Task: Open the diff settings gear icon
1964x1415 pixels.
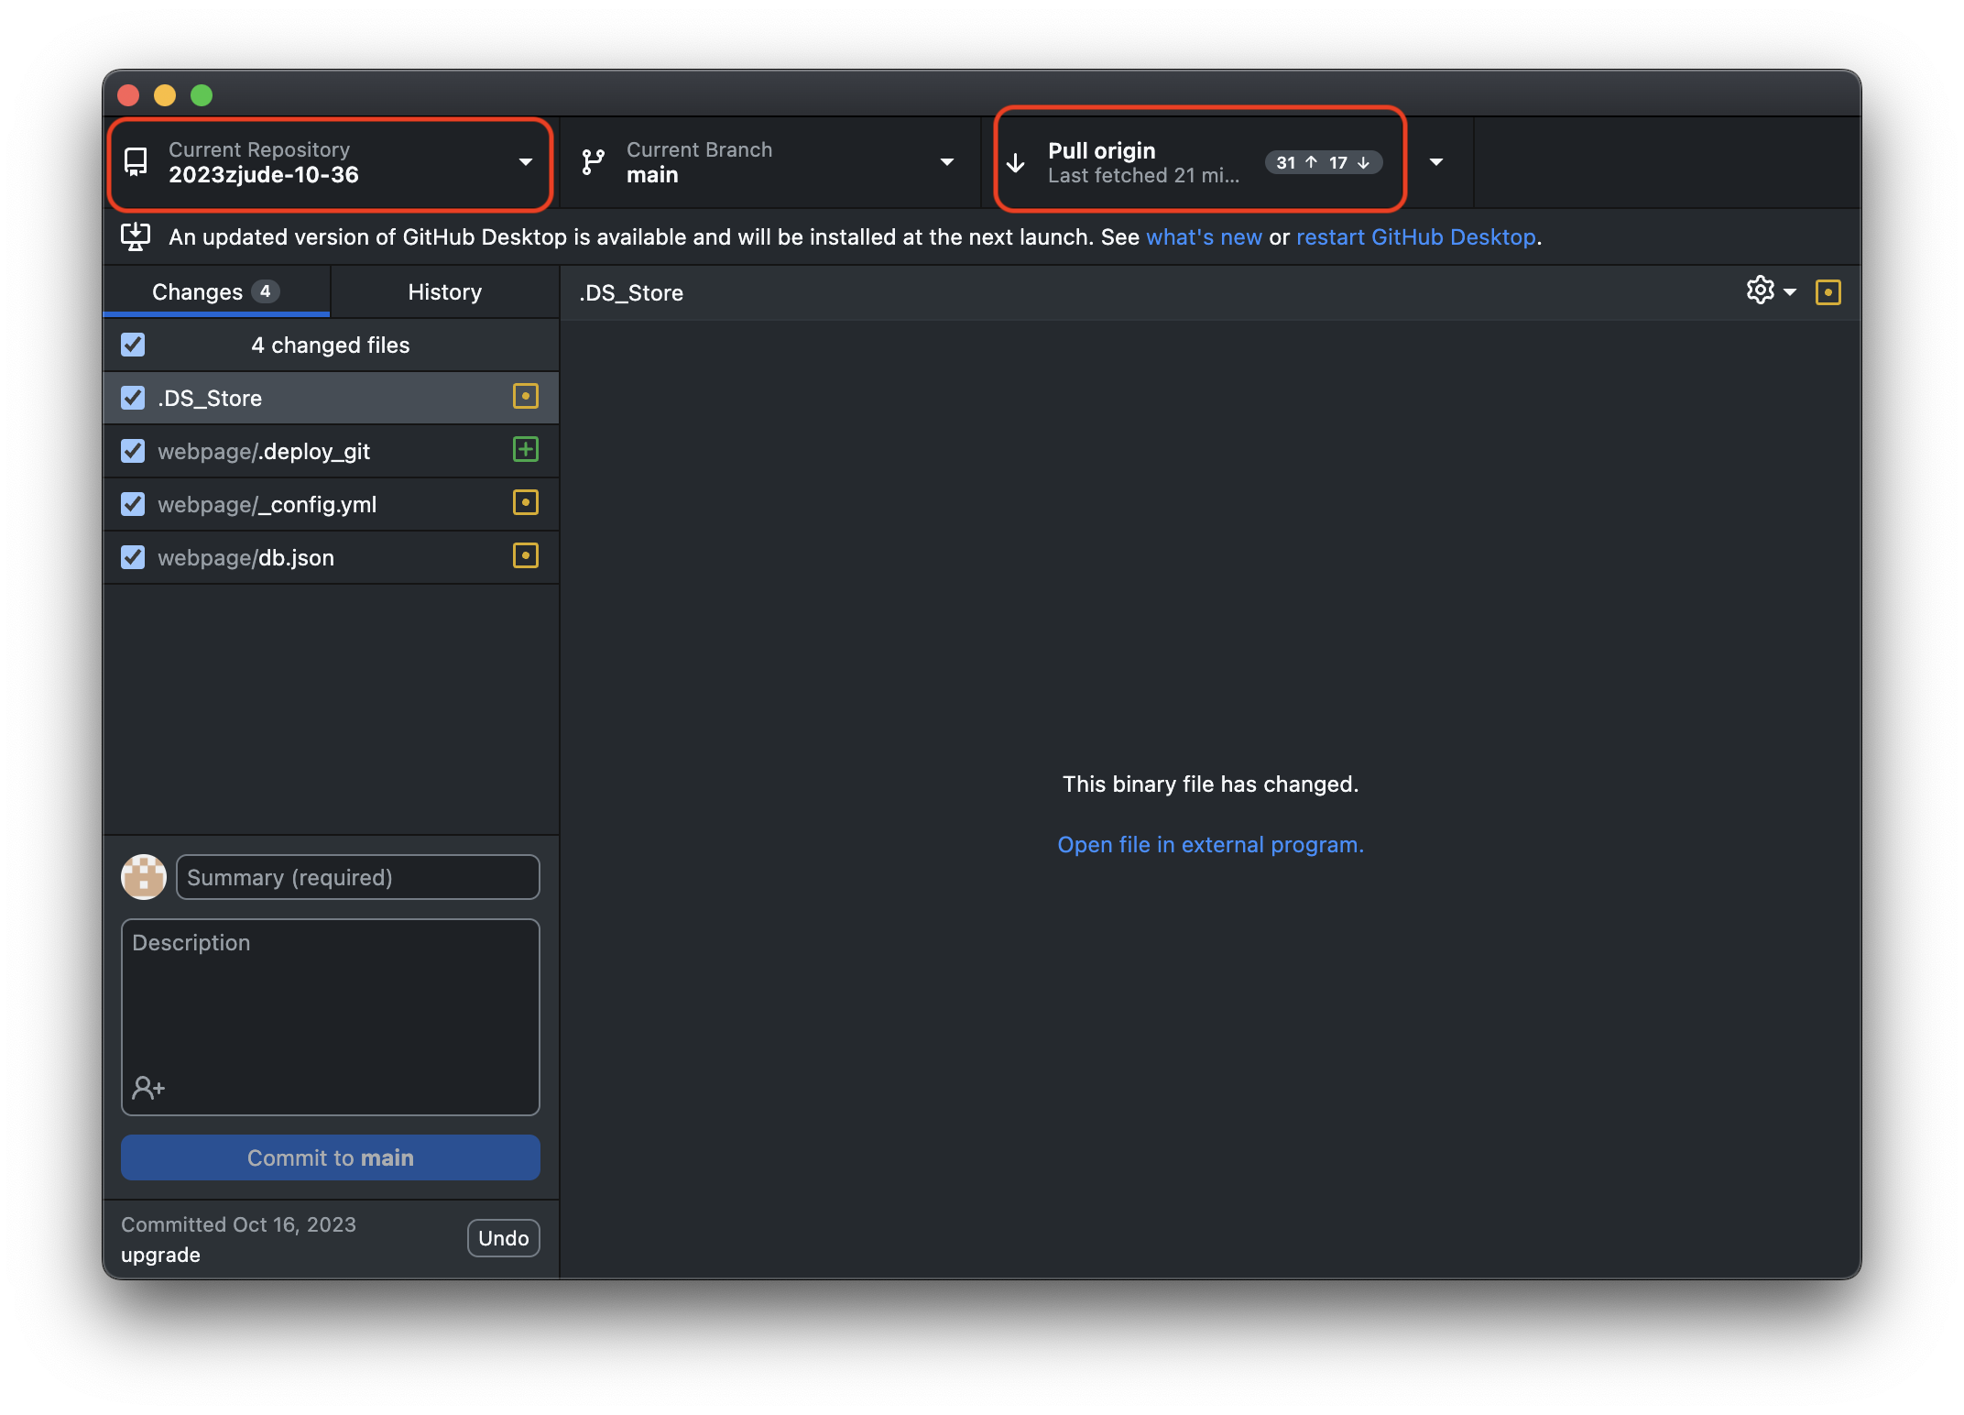Action: click(1760, 291)
